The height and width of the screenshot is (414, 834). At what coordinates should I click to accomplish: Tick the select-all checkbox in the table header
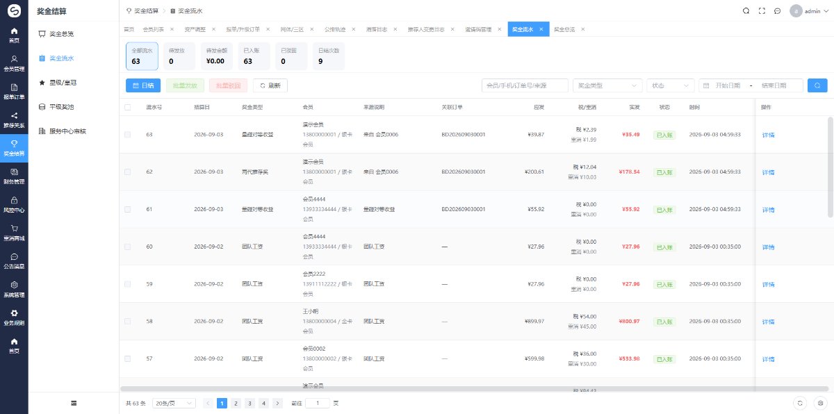point(127,107)
